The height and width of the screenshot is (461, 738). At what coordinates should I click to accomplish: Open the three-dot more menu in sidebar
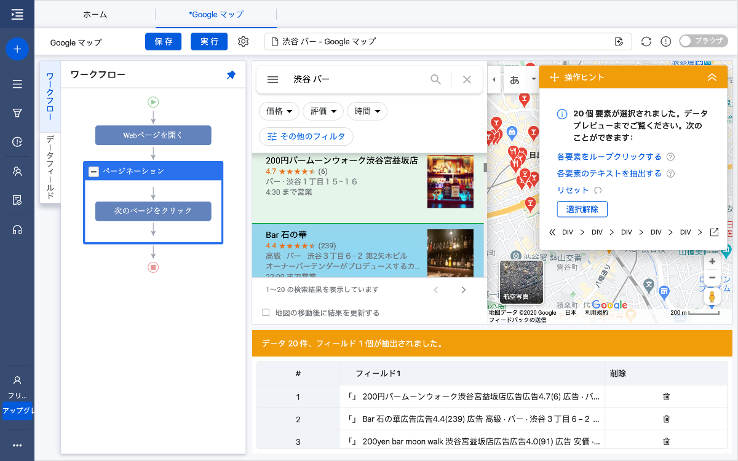(17, 446)
